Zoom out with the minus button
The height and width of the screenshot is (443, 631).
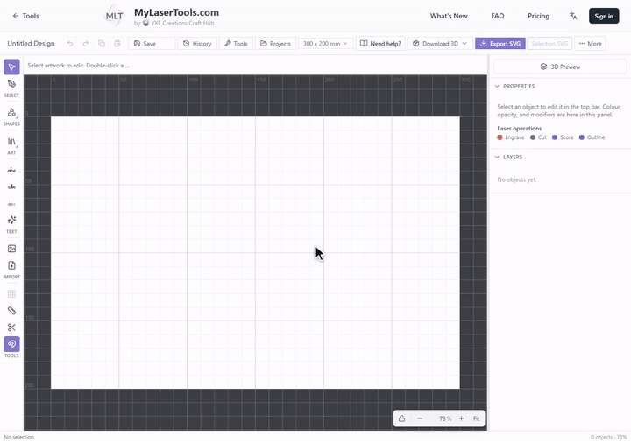(420, 418)
